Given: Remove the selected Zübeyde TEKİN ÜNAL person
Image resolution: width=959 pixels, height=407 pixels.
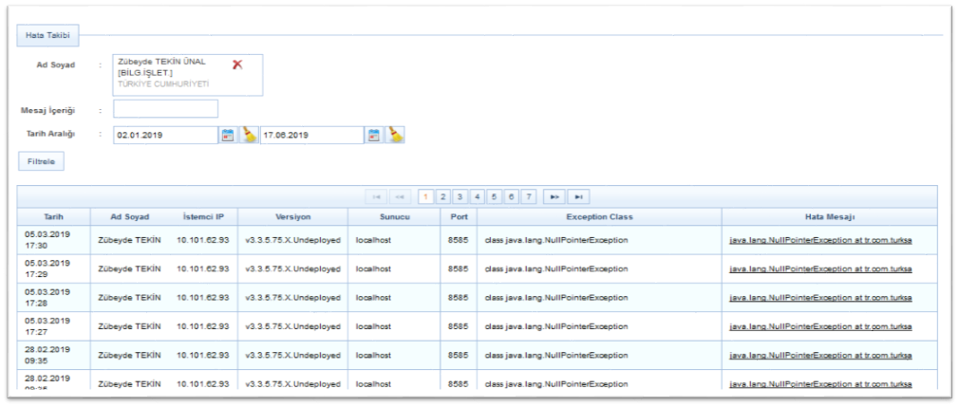Looking at the screenshot, I should pyautogui.click(x=238, y=65).
